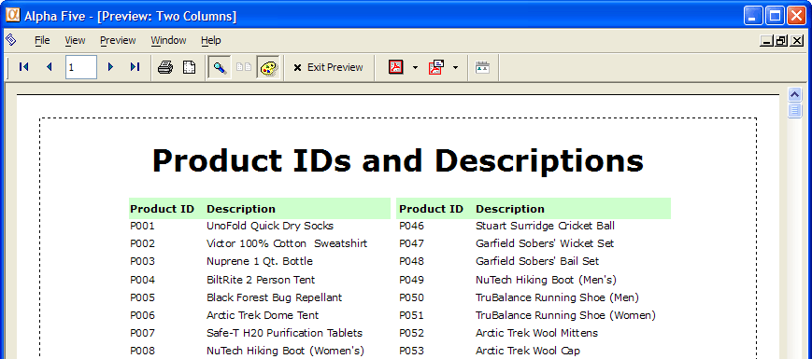Click the Alpha Five title bar icon
The image size is (812, 359).
(12, 16)
